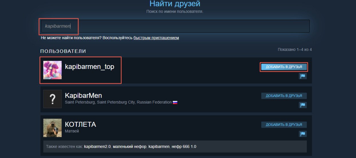Add КОТЛЕТА to friends
Viewport: 356px width, 158px height.
pos(284,125)
